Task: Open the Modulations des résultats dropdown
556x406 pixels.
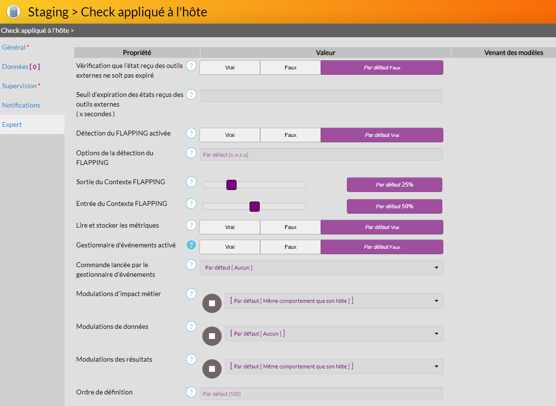Action: [x=334, y=366]
